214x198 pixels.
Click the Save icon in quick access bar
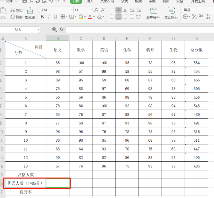click(24, 1)
